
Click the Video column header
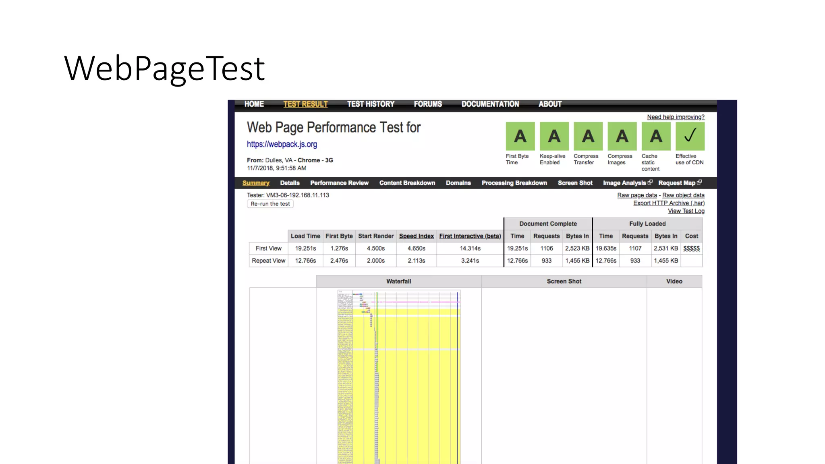(674, 281)
